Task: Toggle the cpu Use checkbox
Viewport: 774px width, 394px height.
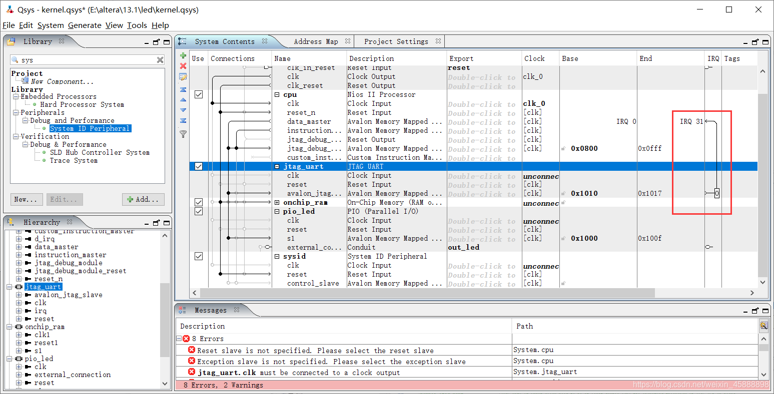Action: point(199,94)
